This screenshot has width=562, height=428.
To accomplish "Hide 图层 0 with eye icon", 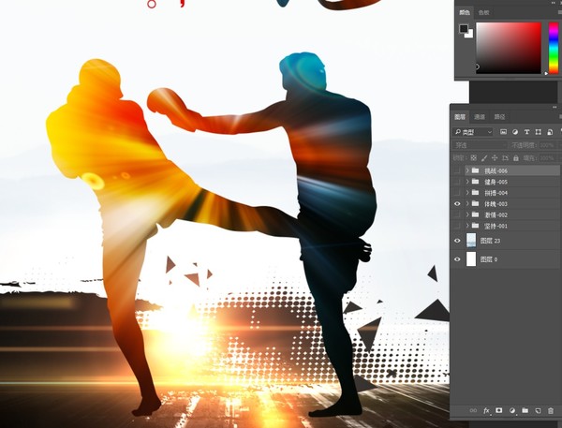I will pyautogui.click(x=457, y=259).
